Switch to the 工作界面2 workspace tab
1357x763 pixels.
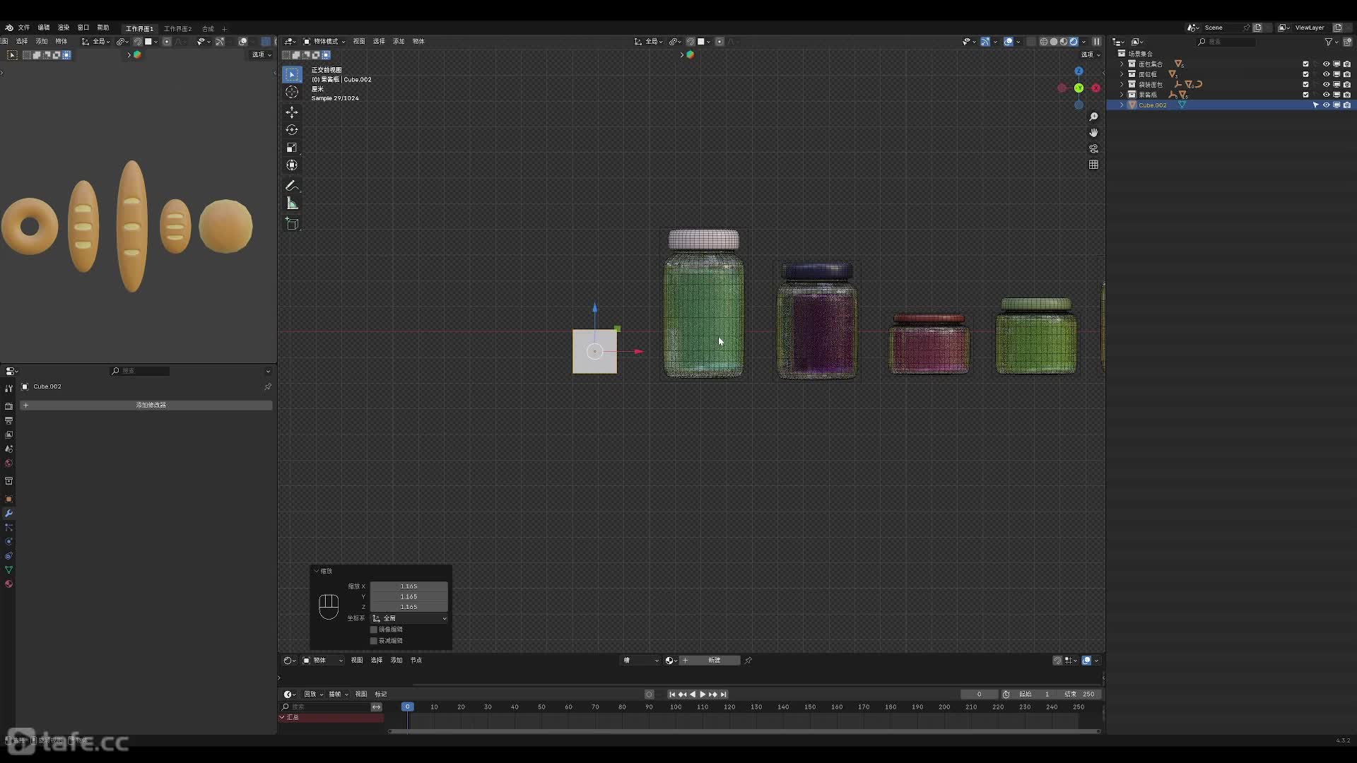click(177, 29)
